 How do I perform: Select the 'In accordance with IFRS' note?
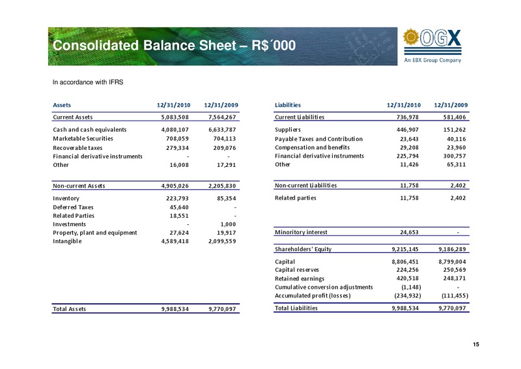click(x=88, y=82)
